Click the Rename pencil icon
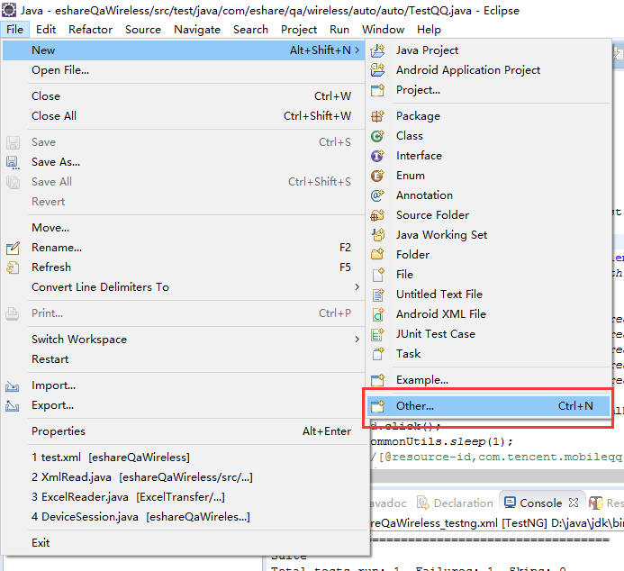The height and width of the screenshot is (571, 624). point(13,248)
